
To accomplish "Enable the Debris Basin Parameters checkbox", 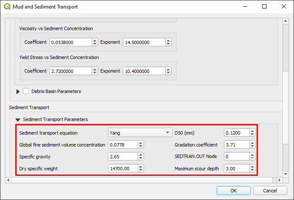I will 26,91.
